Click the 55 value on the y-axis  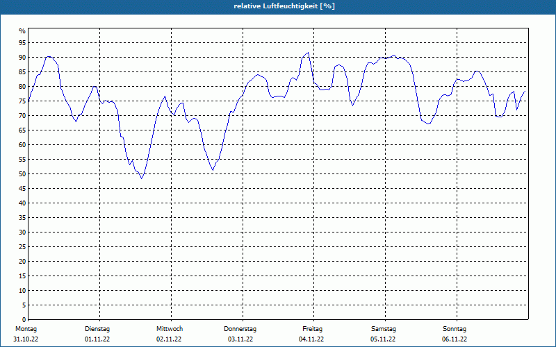point(22,160)
